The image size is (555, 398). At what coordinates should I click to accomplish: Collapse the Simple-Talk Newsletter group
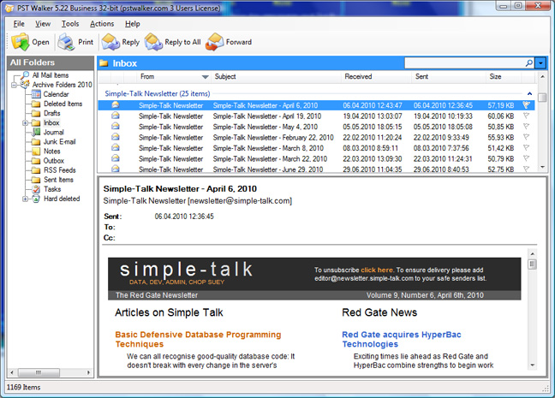(529, 94)
